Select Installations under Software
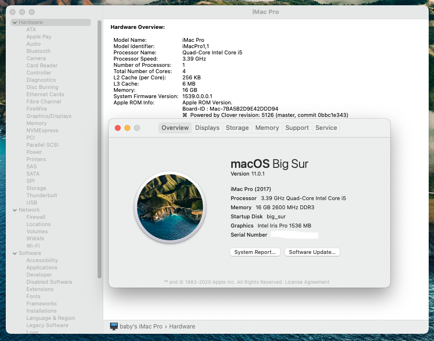 tap(41, 311)
